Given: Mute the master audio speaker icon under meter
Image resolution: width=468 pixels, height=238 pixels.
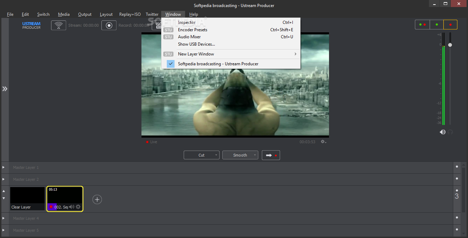Looking at the screenshot, I should pos(443,132).
